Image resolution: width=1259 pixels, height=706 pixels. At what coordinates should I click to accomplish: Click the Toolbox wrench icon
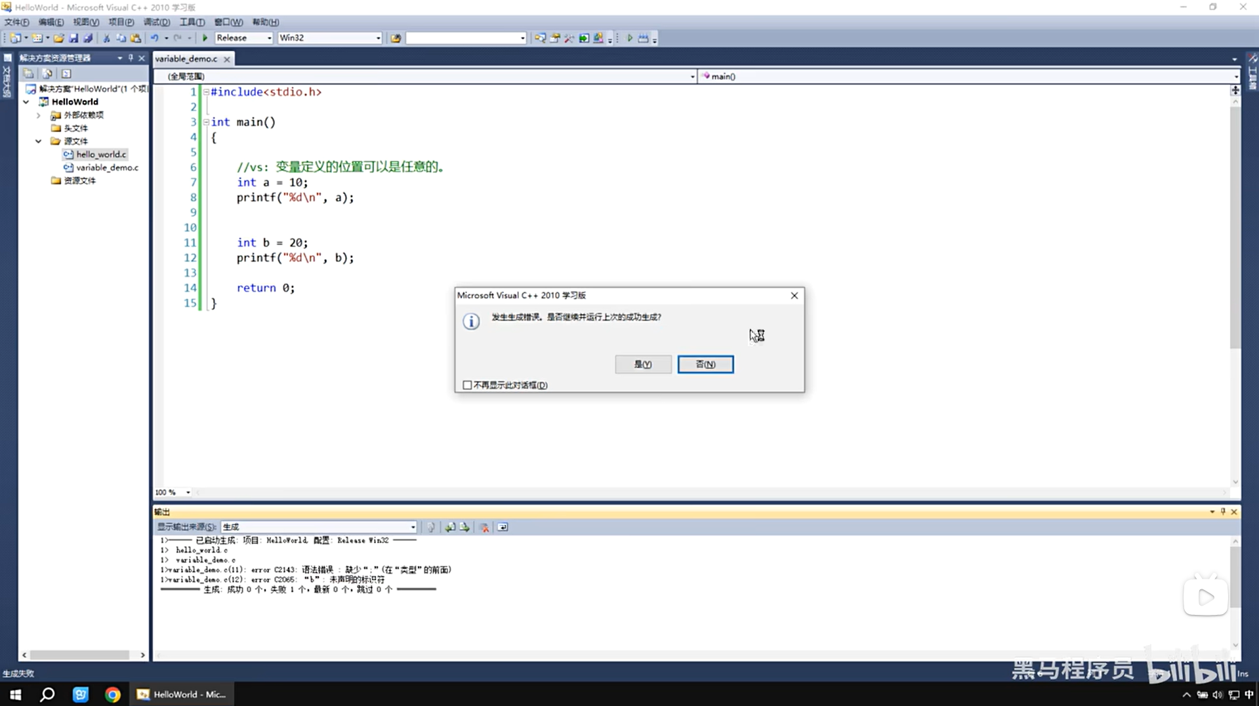point(569,38)
